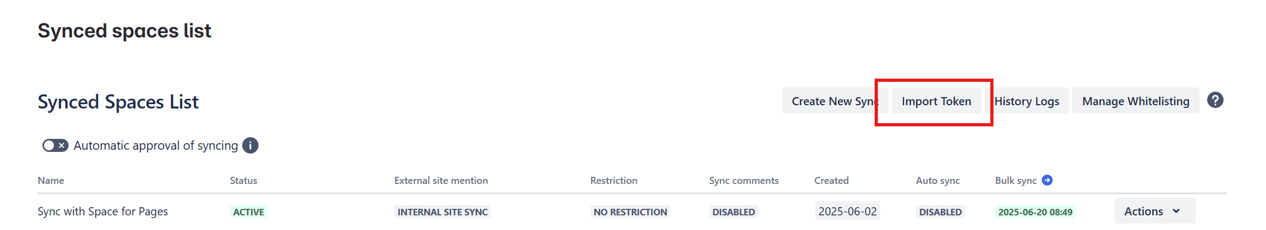Click the 2025-06-02 created date
1266x230 pixels.
pyautogui.click(x=847, y=211)
